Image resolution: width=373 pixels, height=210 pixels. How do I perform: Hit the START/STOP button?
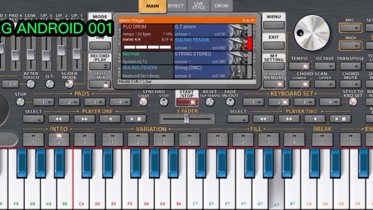pyautogui.click(x=186, y=102)
